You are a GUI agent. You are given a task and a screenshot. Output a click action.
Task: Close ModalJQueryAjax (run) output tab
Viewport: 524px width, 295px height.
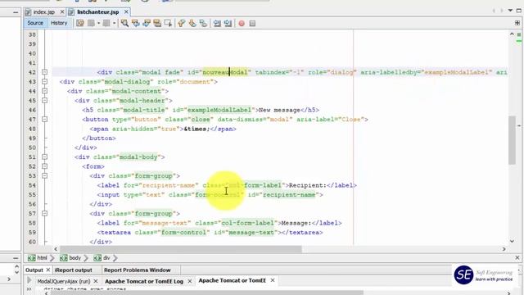96,281
